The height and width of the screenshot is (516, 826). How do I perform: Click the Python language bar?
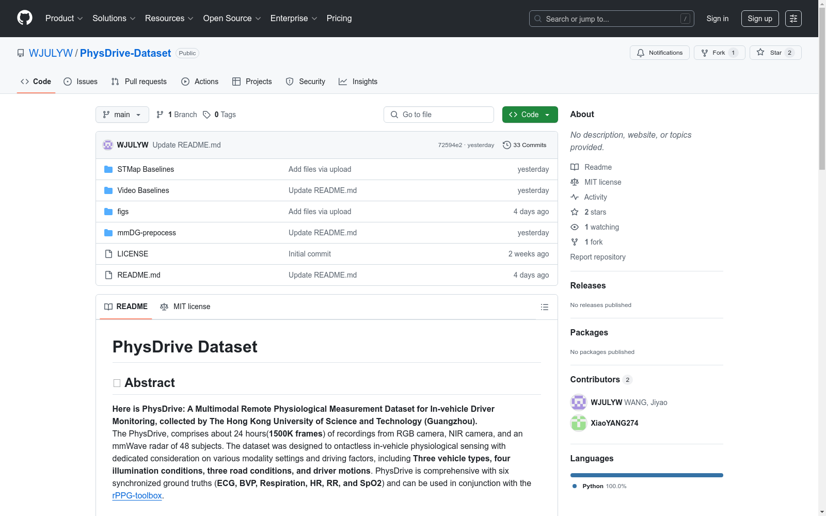pos(647,475)
